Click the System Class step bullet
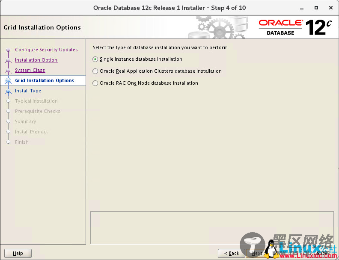 coord(9,71)
